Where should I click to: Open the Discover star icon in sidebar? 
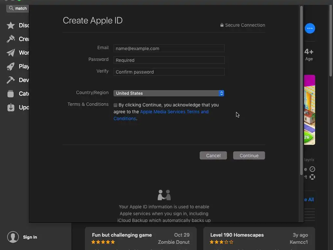coord(11,25)
